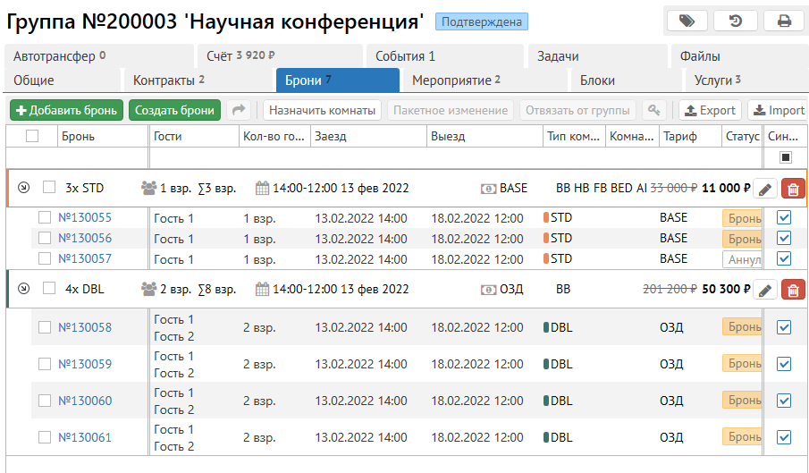This screenshot has height=473, width=809.
Task: Click the tags icon button
Action: click(x=687, y=21)
